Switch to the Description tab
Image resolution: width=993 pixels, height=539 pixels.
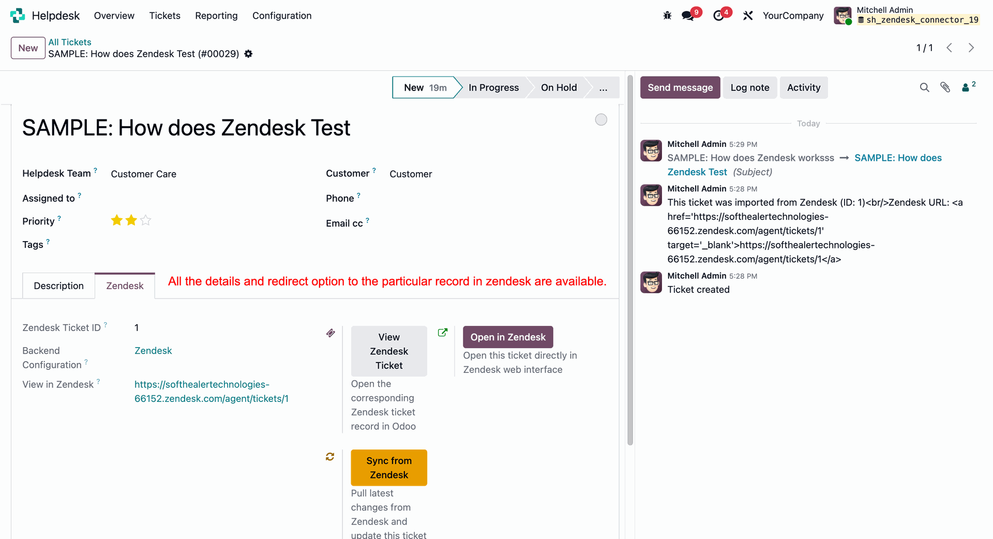coord(58,286)
